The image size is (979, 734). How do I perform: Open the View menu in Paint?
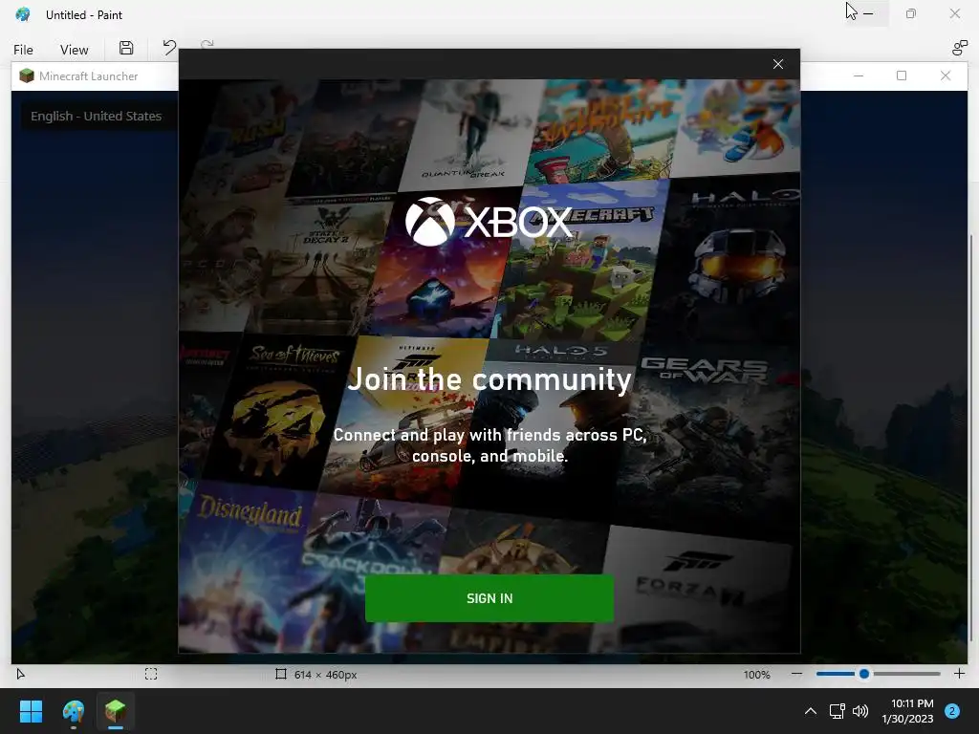click(74, 50)
